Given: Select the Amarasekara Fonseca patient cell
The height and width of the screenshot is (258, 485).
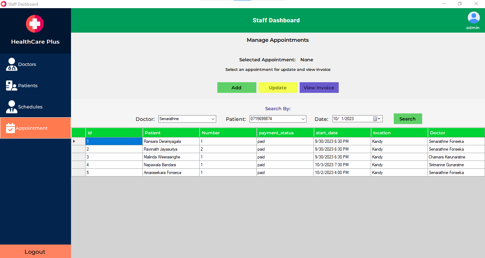Looking at the screenshot, I should 171,173.
